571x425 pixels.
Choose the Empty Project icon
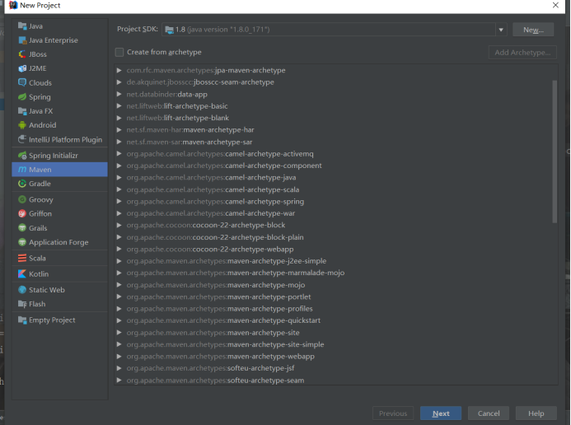coord(22,320)
